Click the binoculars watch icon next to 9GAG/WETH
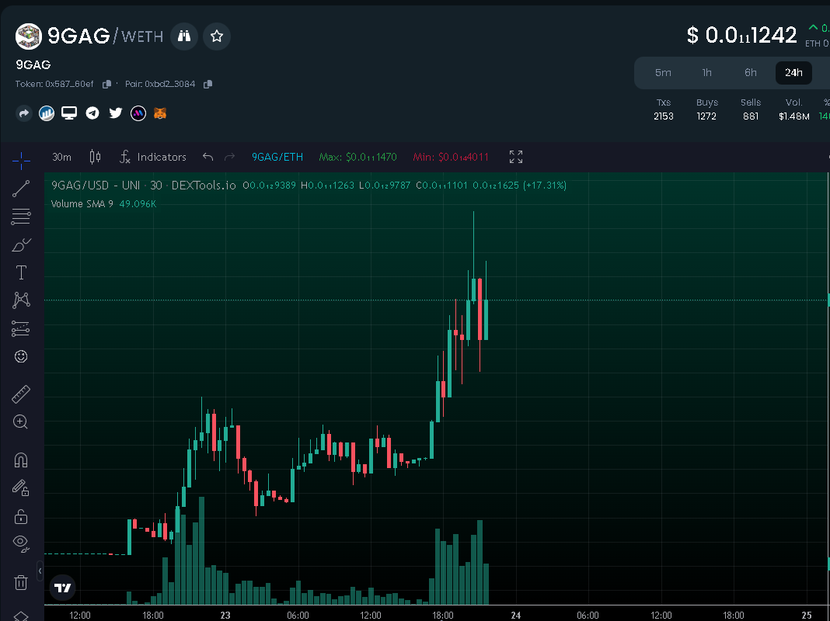Screen dimensions: 830x621 click(x=184, y=36)
